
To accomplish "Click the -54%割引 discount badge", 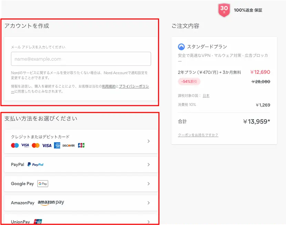I will (x=189, y=81).
